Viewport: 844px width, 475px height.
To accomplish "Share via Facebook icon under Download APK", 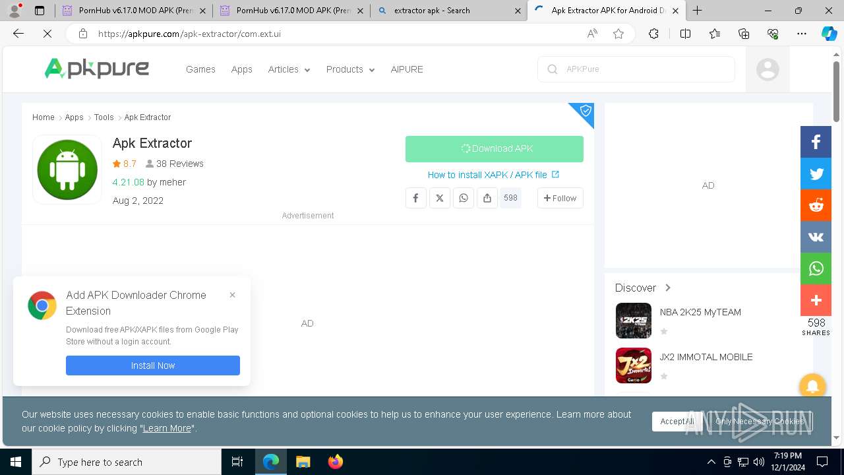I will pos(415,198).
